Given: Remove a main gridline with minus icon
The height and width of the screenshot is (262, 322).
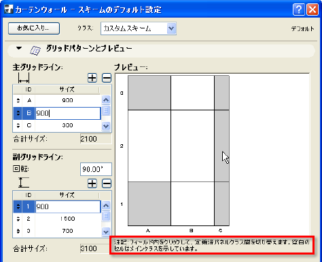Looking at the screenshot, I should 107,78.
